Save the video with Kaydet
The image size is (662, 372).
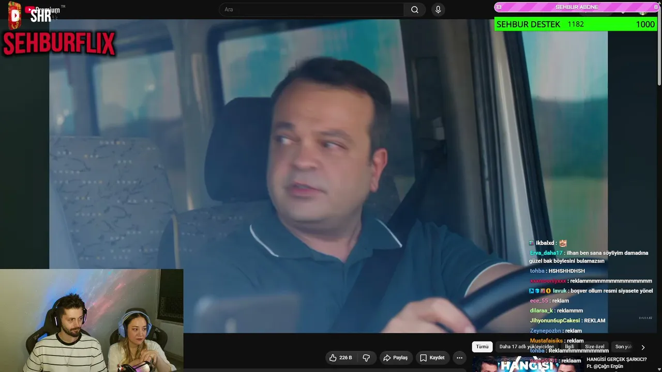tap(432, 358)
